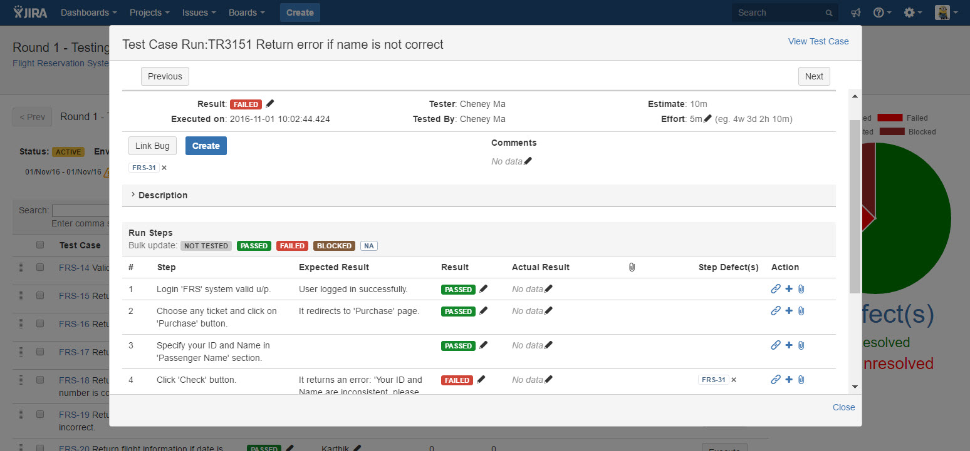The image size is (970, 451).
Task: Tick the checkbox for FRS-16 row
Action: pyautogui.click(x=40, y=323)
